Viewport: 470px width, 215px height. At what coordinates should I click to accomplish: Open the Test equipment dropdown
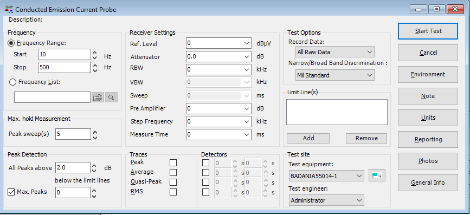[326, 176]
